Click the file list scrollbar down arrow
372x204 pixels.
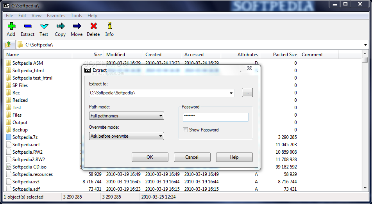[x=365, y=188]
